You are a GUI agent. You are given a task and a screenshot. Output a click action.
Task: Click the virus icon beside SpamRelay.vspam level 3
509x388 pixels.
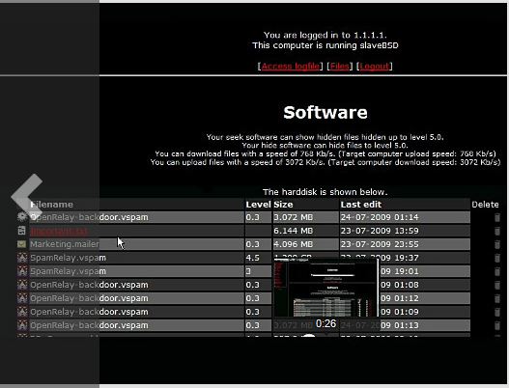[22, 271]
